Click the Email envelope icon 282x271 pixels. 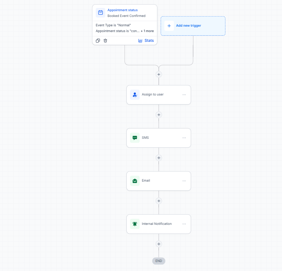tap(135, 181)
